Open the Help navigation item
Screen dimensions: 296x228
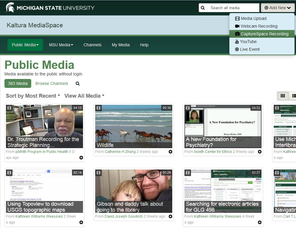144,45
